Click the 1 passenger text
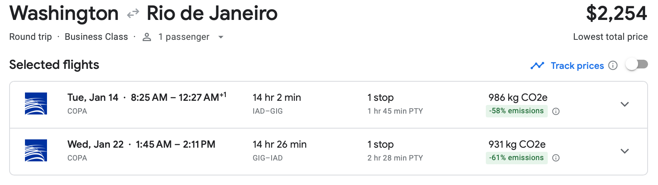The image size is (658, 185). click(183, 37)
